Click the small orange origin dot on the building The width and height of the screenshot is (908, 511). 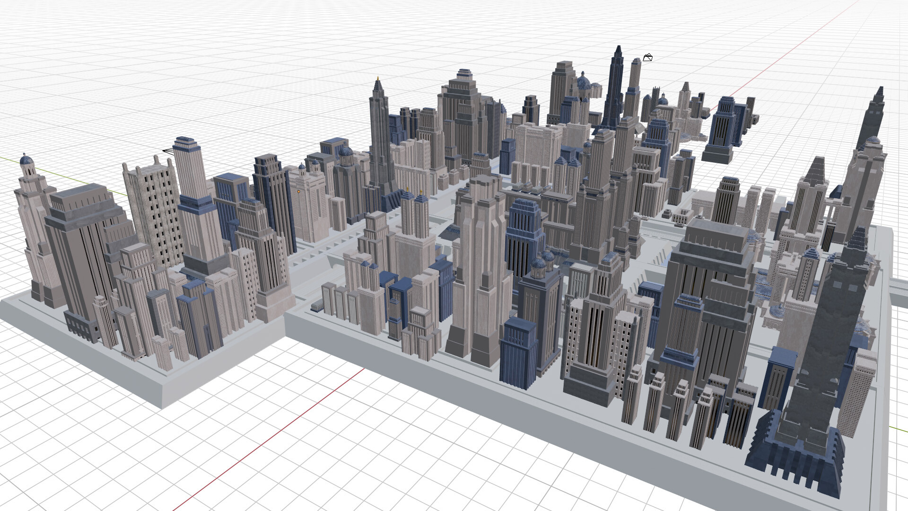pyautogui.click(x=298, y=192)
